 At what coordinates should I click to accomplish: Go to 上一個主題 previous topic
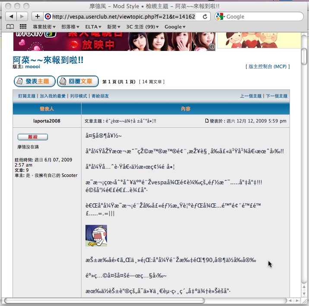[251, 96]
